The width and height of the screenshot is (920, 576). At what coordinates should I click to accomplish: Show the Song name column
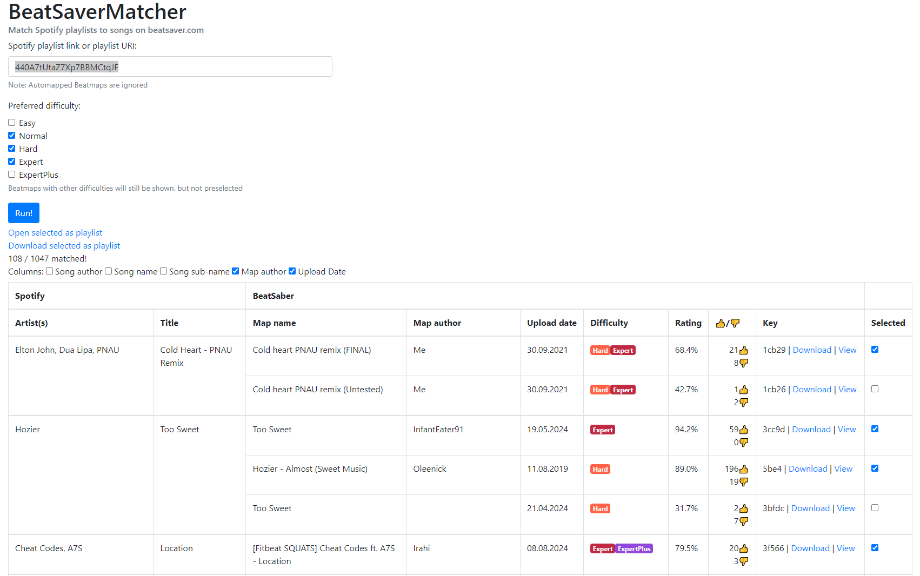click(x=108, y=271)
